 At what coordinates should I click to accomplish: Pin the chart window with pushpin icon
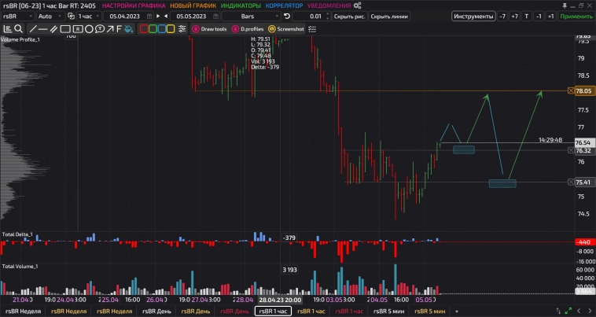(x=565, y=6)
